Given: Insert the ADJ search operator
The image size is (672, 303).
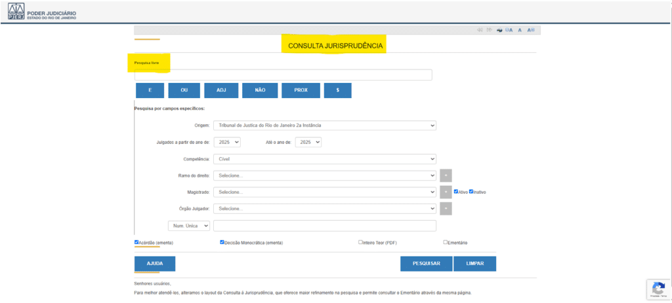Looking at the screenshot, I should pos(221,90).
